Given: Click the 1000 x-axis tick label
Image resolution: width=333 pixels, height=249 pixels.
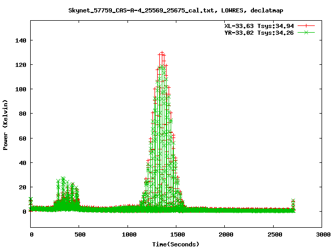Looking at the screenshot, I should click(129, 234).
